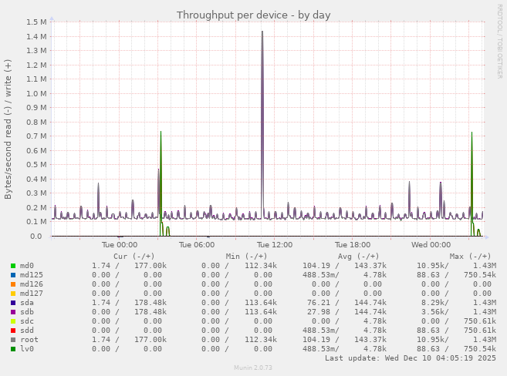Screen dimensions: 507x376
Task: Select the sdd legend label
Action: point(27,331)
